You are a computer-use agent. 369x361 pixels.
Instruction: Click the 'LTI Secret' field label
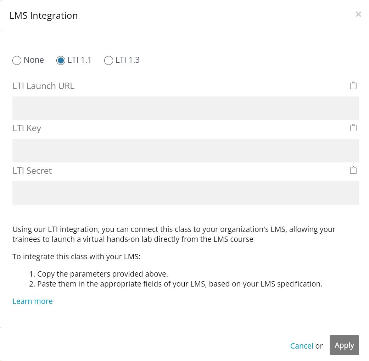click(x=32, y=171)
